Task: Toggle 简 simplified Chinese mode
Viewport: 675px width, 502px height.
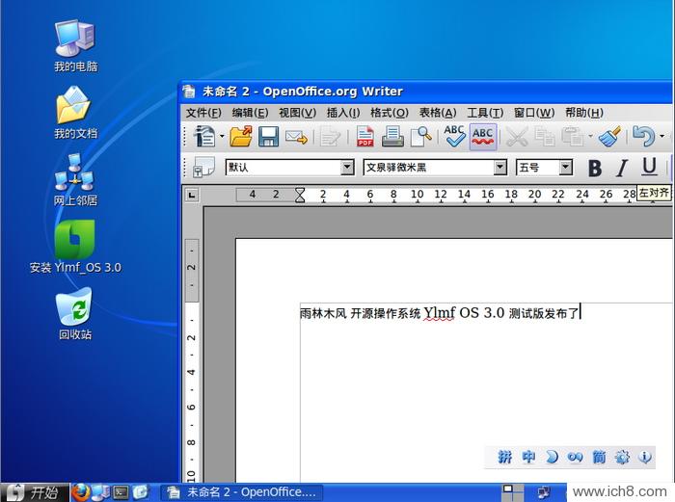Action: point(599,457)
